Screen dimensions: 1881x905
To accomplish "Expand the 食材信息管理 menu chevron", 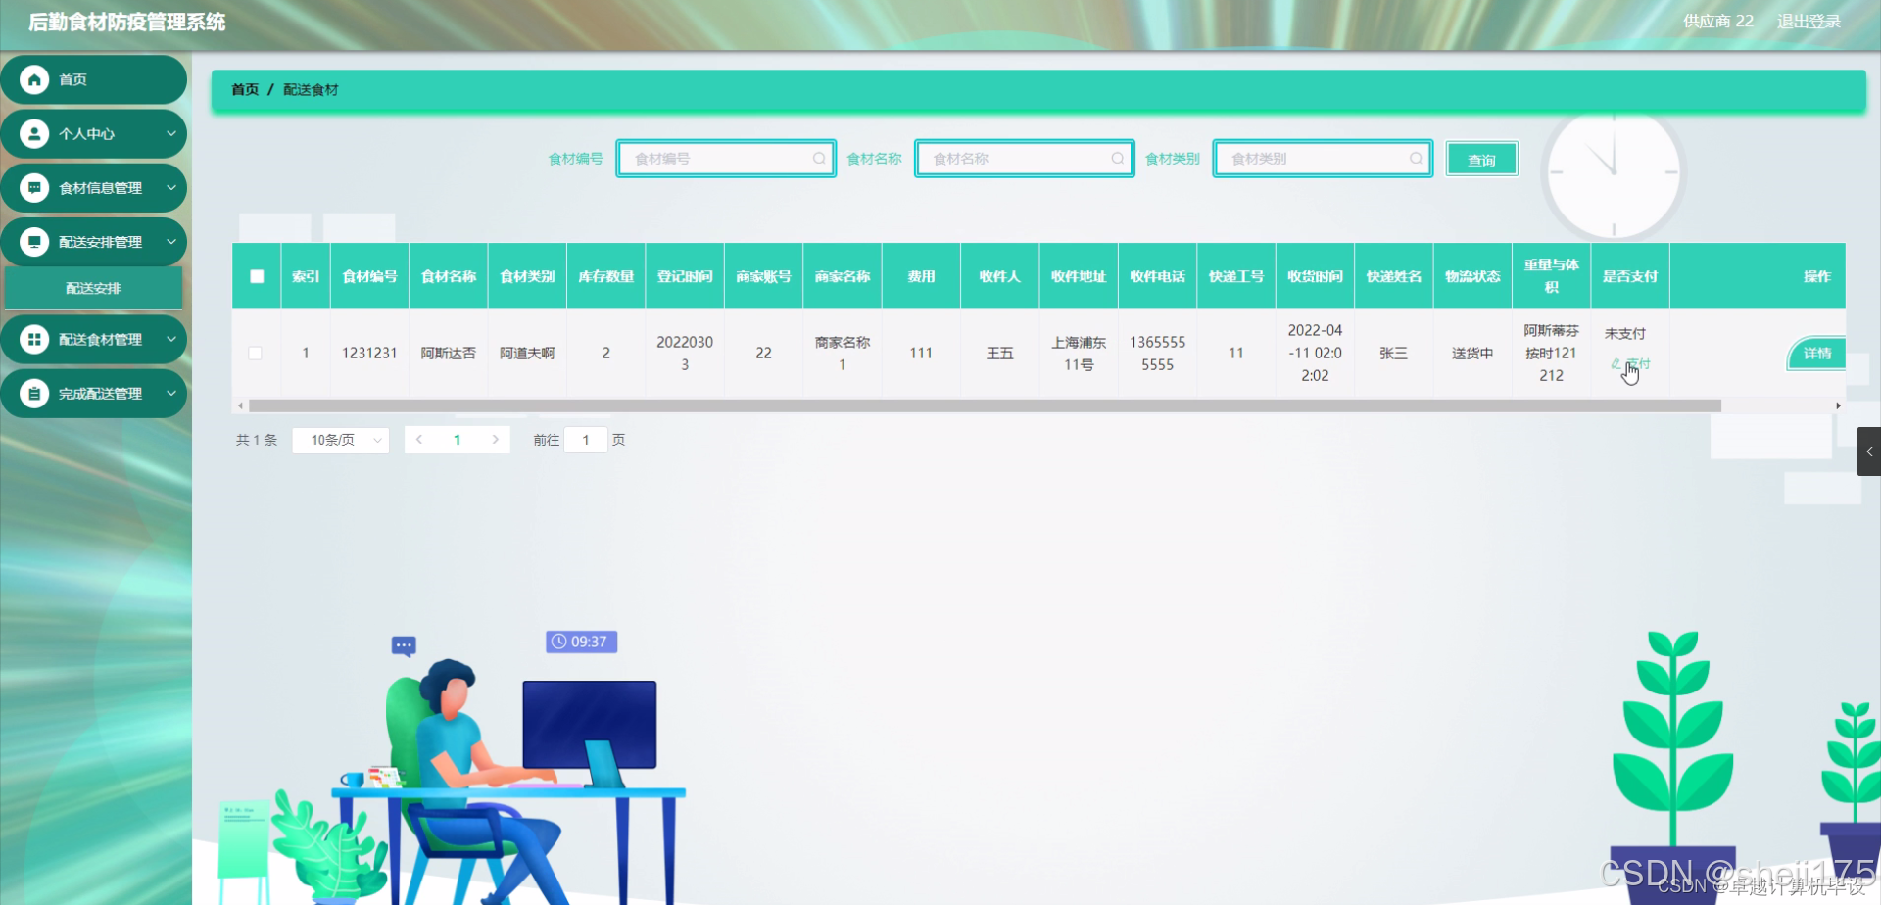I will pyautogui.click(x=171, y=188).
